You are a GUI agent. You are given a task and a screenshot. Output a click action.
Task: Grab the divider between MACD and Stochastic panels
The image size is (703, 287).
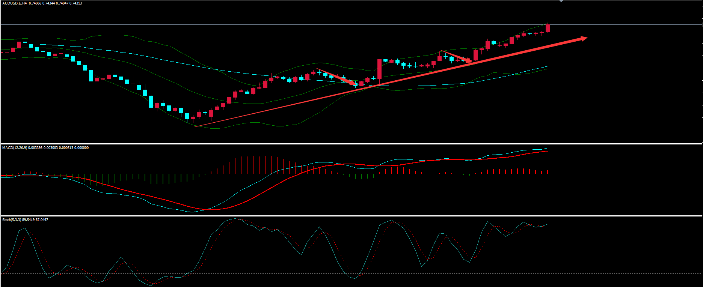[x=351, y=216]
